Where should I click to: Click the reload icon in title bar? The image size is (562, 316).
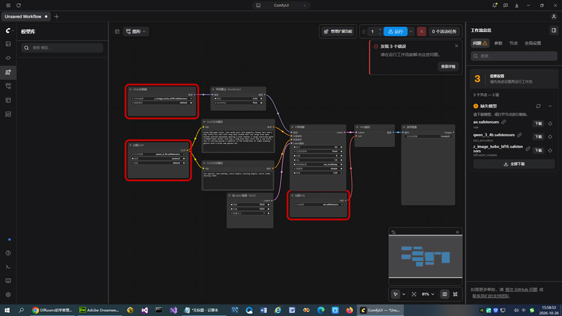[19, 5]
